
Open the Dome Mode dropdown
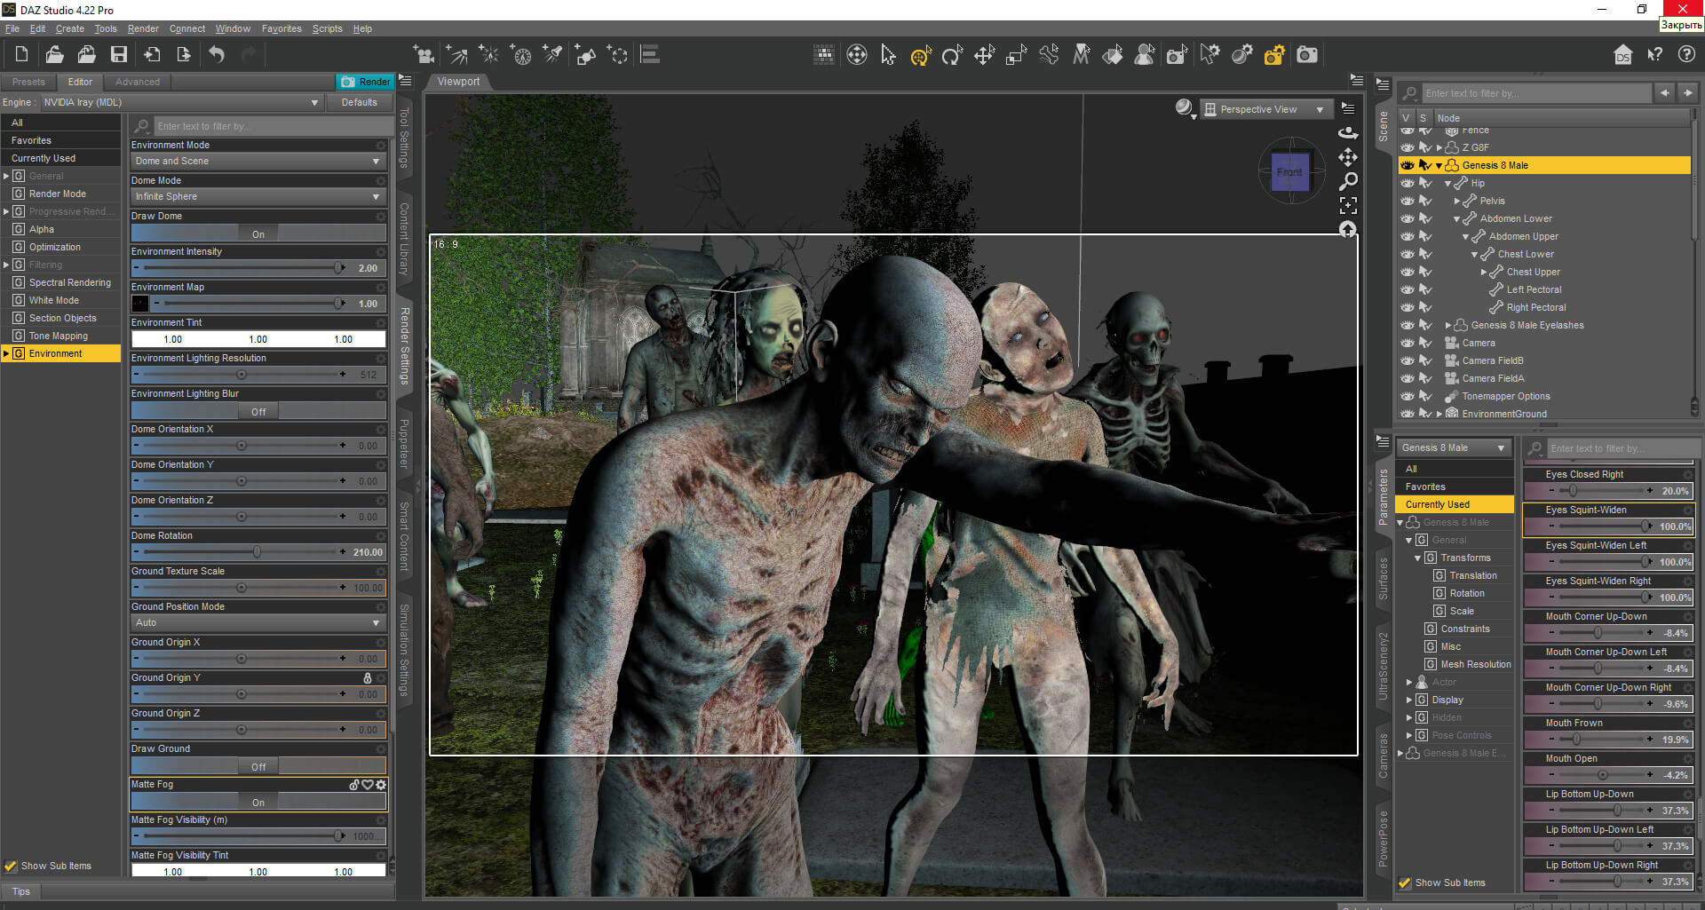pyautogui.click(x=258, y=196)
